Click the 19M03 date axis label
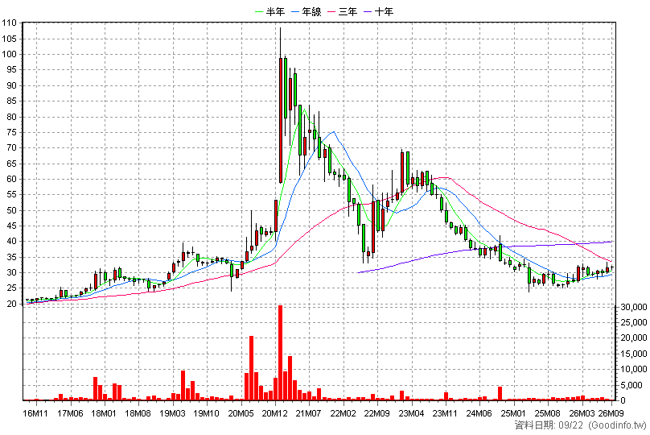The width and height of the screenshot is (650, 435). (x=172, y=413)
